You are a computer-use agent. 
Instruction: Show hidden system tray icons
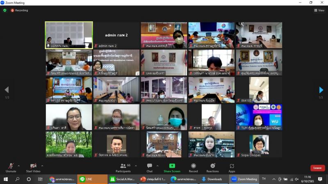273,179
